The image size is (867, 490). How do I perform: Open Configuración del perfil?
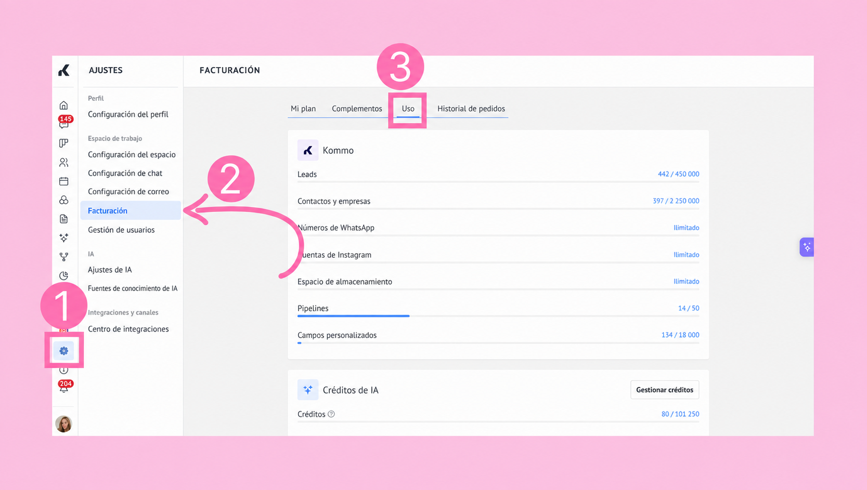pos(128,114)
